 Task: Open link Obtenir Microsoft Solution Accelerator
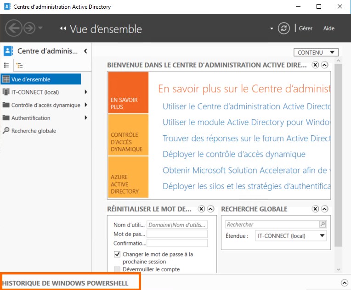click(246, 170)
